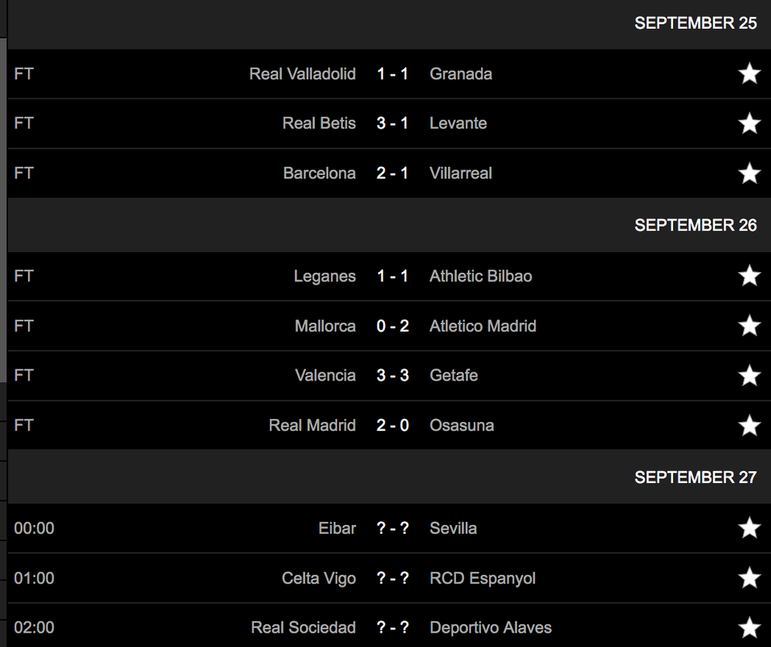The width and height of the screenshot is (771, 647).
Task: Open Deportivo Alaves team link
Action: pos(491,628)
